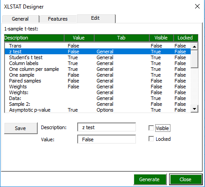The image size is (205, 187).
Task: Switch to the General tab
Action: [21, 19]
